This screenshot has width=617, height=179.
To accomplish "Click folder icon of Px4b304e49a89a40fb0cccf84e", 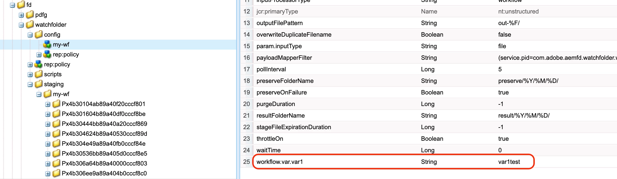I will (56, 143).
